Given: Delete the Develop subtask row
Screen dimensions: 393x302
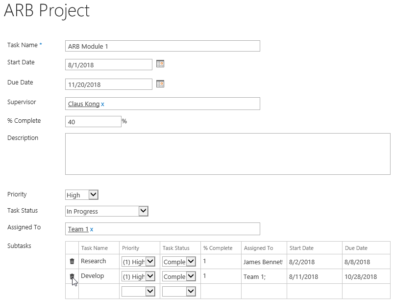Looking at the screenshot, I should click(72, 276).
